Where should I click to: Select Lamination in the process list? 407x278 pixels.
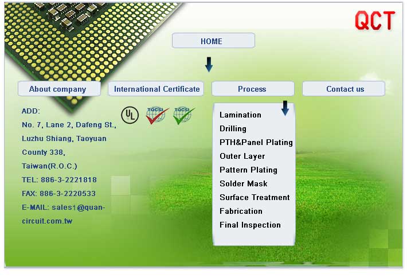coord(240,115)
